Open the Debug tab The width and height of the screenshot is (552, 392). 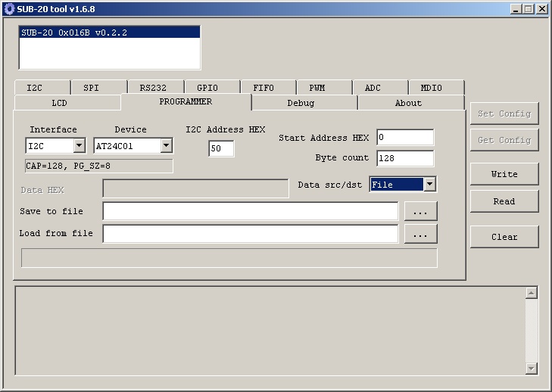[301, 103]
